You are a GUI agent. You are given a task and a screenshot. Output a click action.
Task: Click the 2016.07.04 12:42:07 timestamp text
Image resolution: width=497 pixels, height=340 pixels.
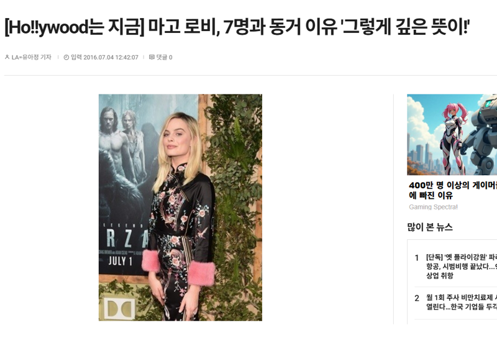[x=111, y=57]
